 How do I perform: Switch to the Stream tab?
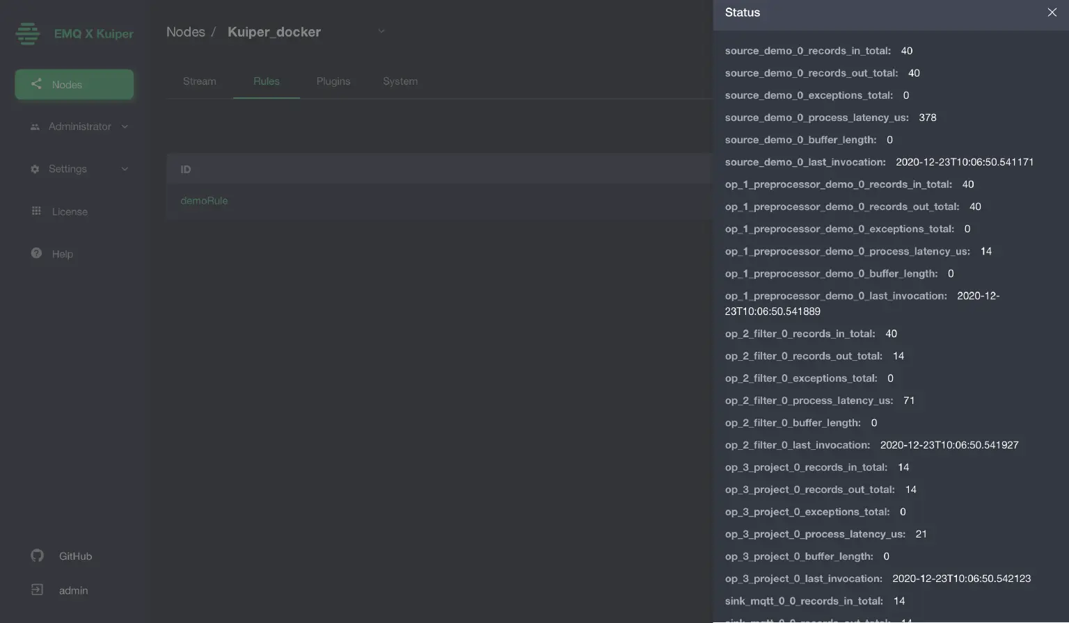tap(199, 81)
